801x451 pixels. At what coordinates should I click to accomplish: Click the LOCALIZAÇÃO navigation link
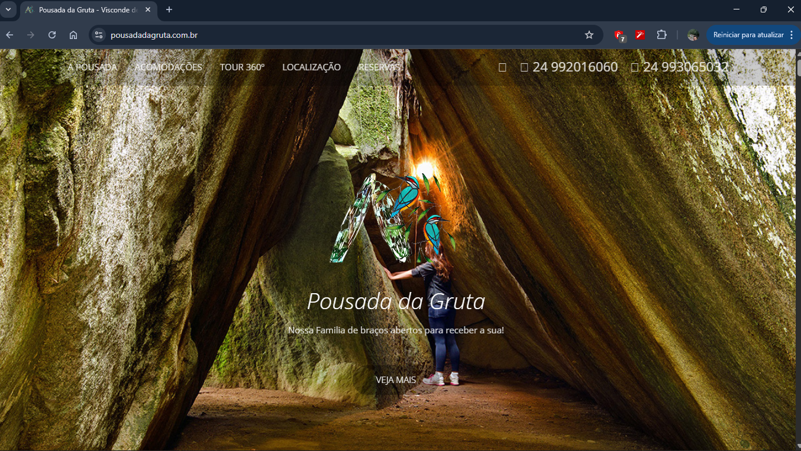311,67
